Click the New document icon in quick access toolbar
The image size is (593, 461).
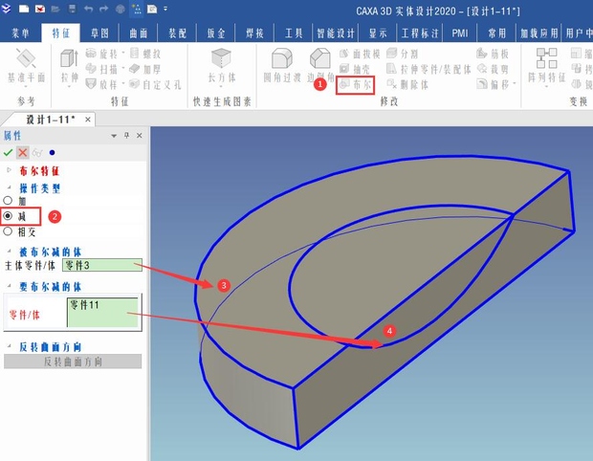(x=24, y=9)
